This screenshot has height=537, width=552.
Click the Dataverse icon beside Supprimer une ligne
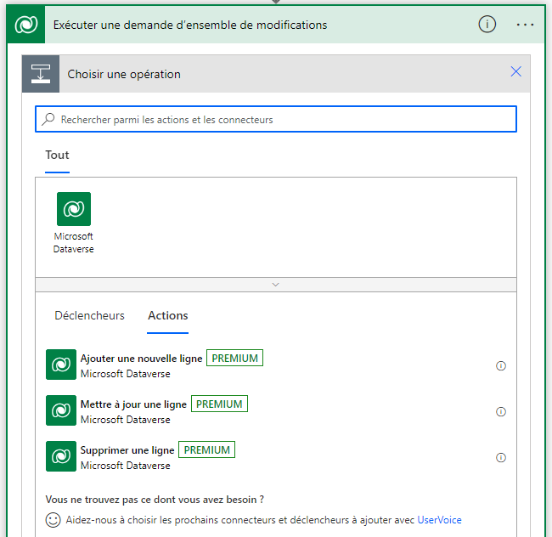[x=61, y=456]
